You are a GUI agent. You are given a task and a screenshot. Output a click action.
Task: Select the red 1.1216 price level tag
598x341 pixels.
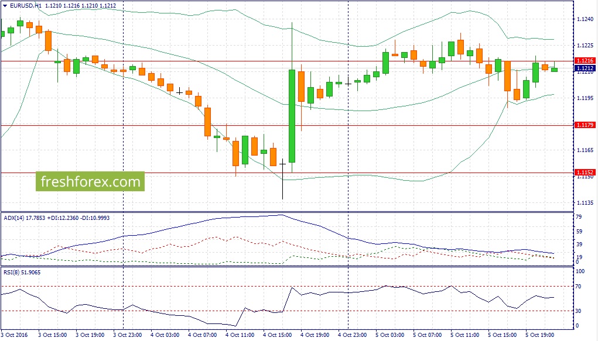pos(585,61)
